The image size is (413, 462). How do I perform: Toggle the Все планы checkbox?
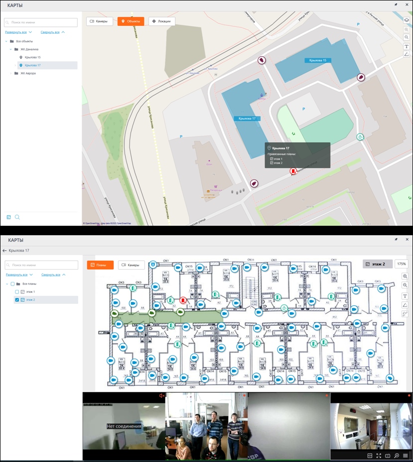12,283
